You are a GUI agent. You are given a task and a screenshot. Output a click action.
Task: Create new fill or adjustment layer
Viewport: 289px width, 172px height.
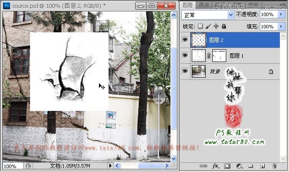click(239, 166)
